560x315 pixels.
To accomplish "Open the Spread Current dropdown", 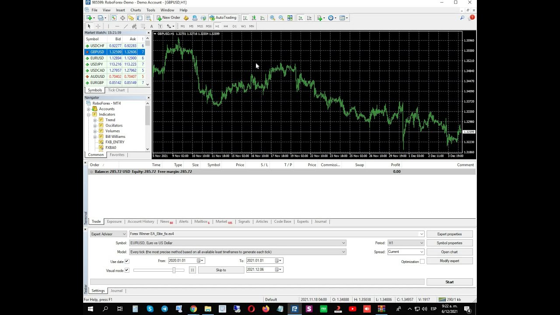I will pos(406,252).
